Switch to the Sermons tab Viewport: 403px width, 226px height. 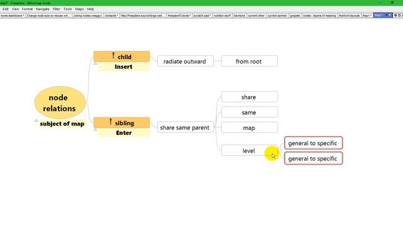[239, 16]
